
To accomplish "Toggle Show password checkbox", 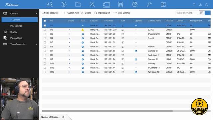I will click(x=43, y=13).
